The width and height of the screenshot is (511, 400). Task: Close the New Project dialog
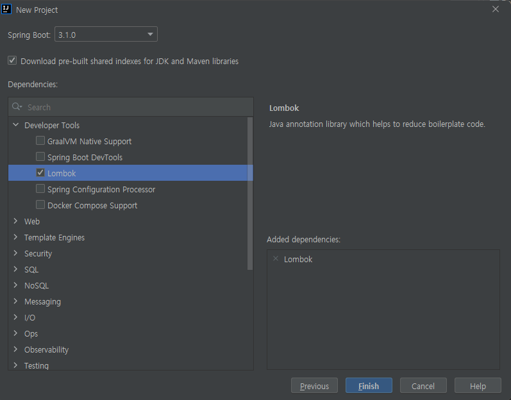(x=495, y=10)
